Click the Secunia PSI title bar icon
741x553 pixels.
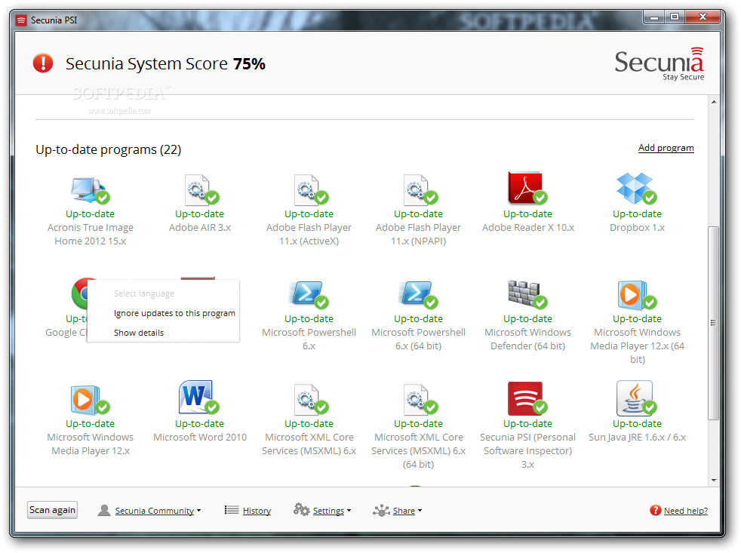(x=21, y=20)
